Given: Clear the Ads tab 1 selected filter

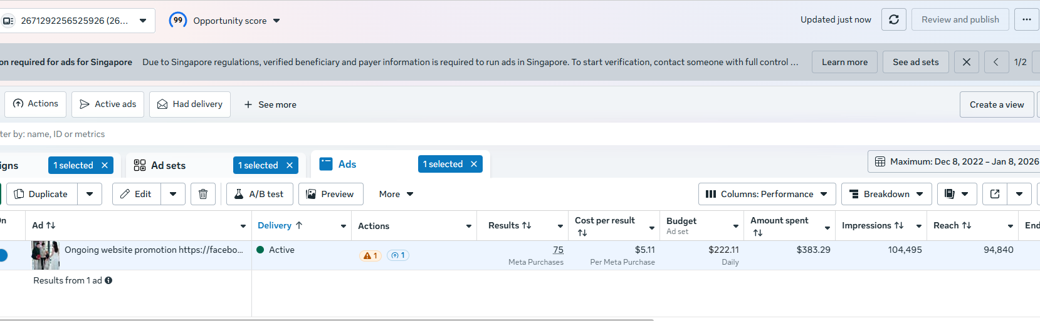Looking at the screenshot, I should coord(474,164).
